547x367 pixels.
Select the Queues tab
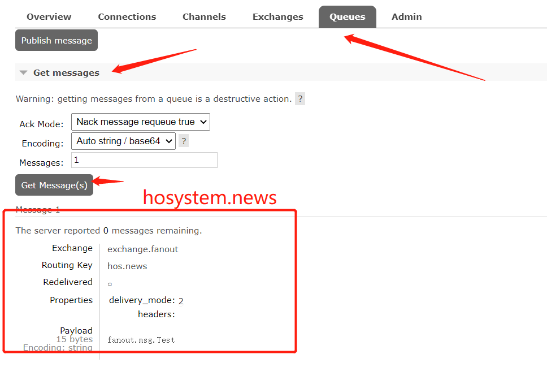point(348,17)
